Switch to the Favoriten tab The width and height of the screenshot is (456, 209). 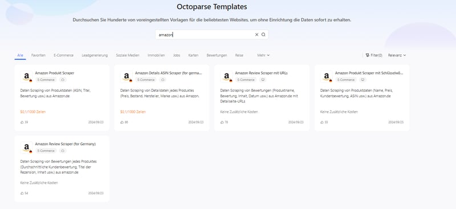click(38, 55)
